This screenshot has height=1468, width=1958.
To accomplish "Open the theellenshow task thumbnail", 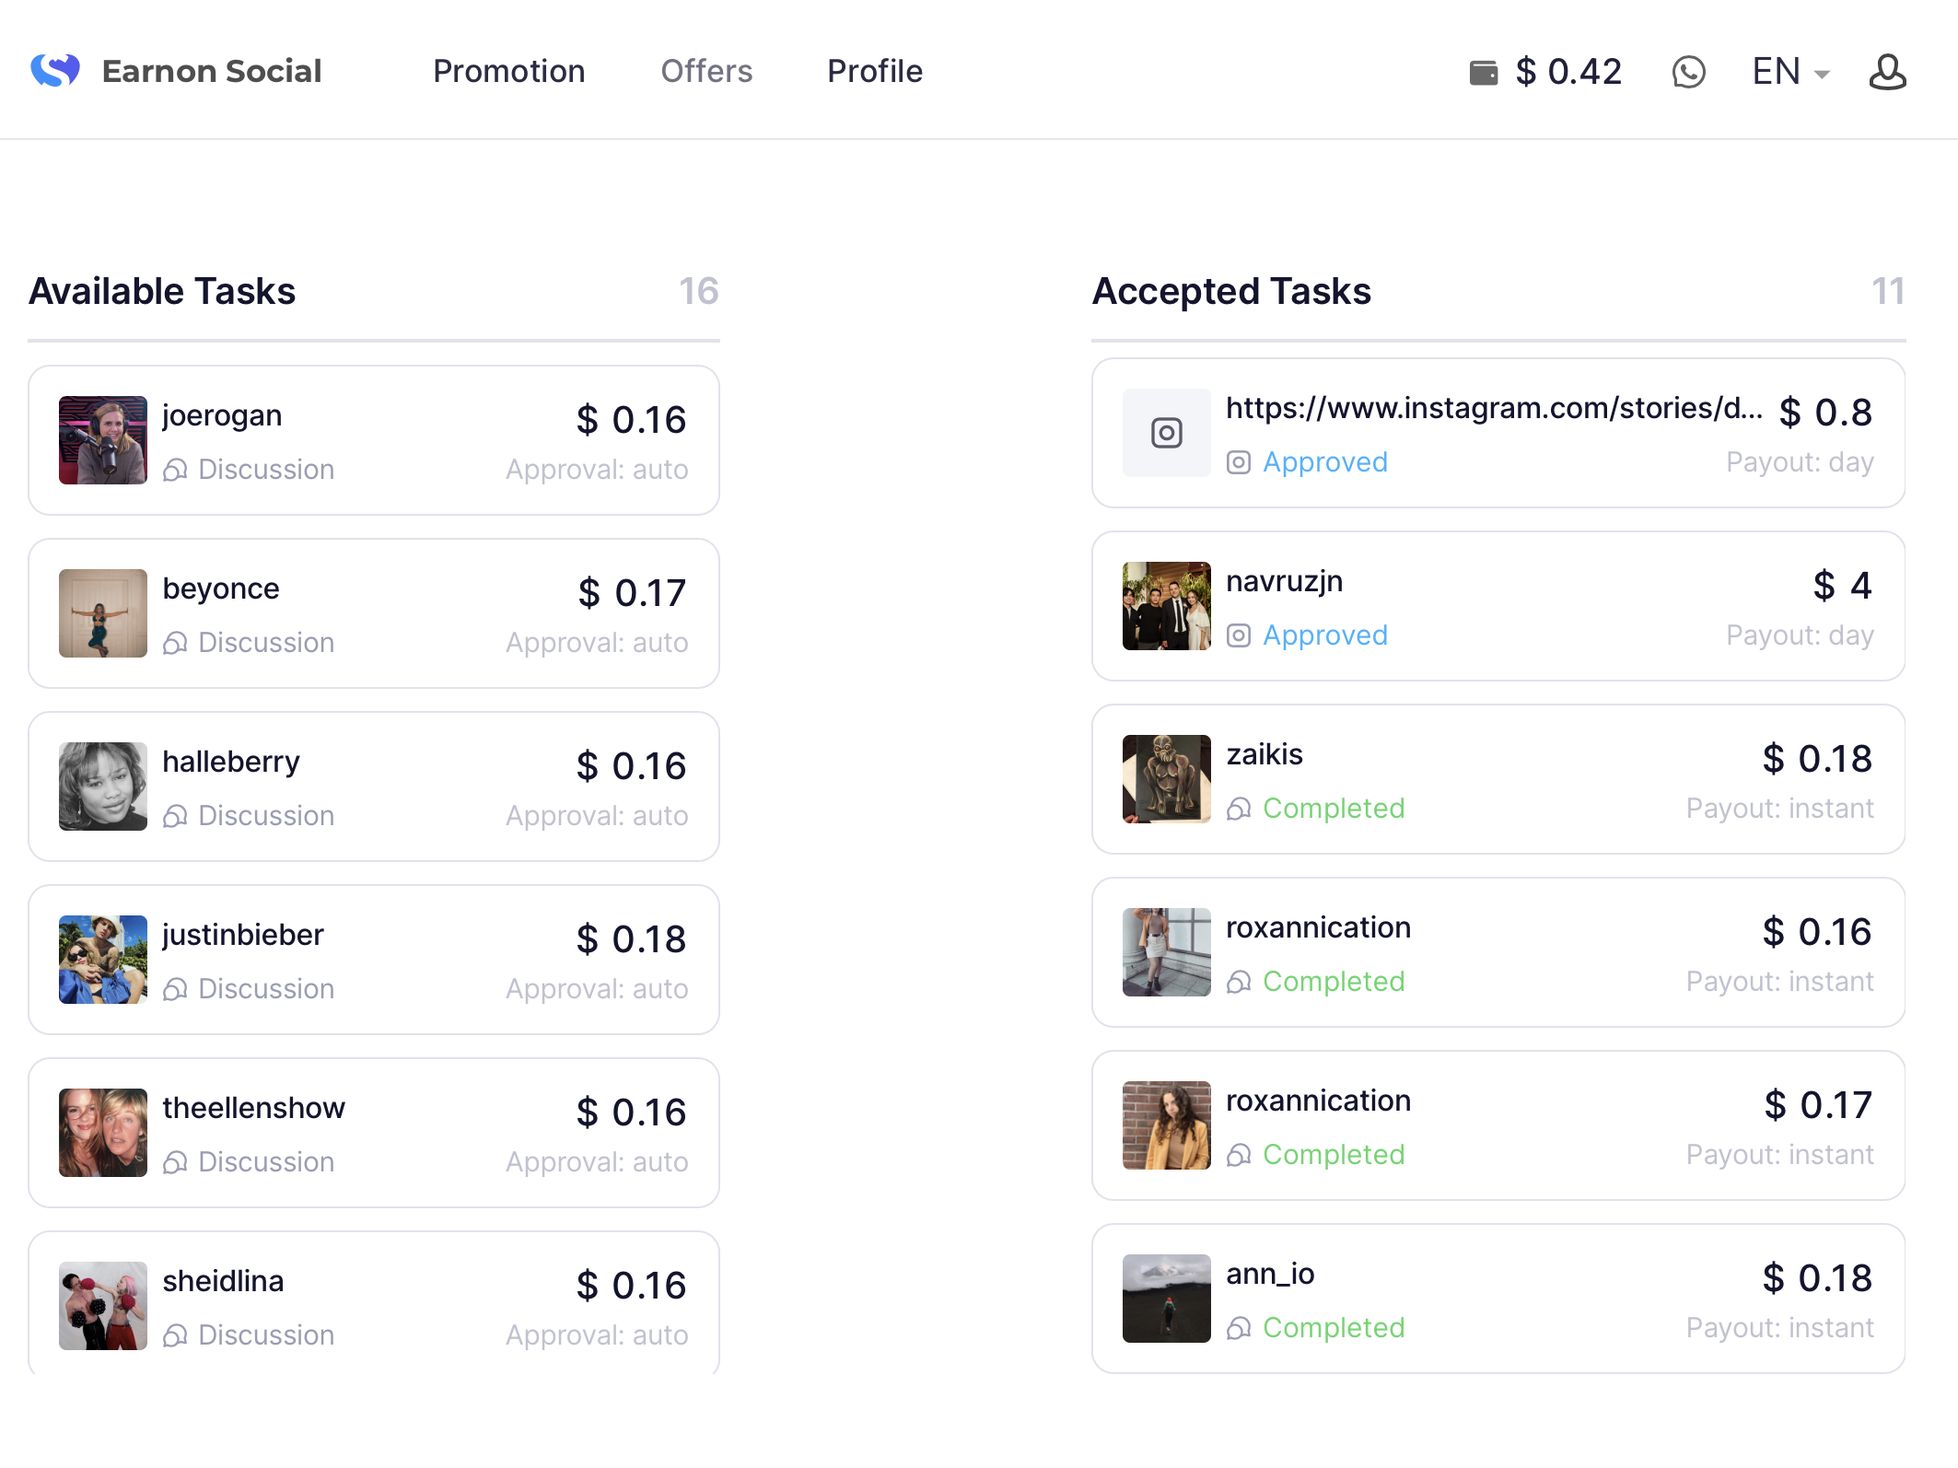I will point(103,1133).
